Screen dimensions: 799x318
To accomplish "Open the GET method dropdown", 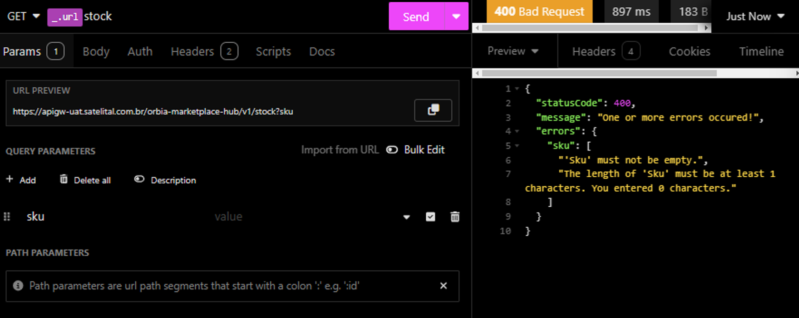I will click(x=23, y=16).
